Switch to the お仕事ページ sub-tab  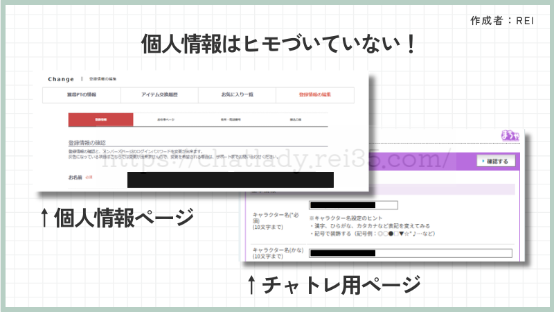pyautogui.click(x=166, y=119)
